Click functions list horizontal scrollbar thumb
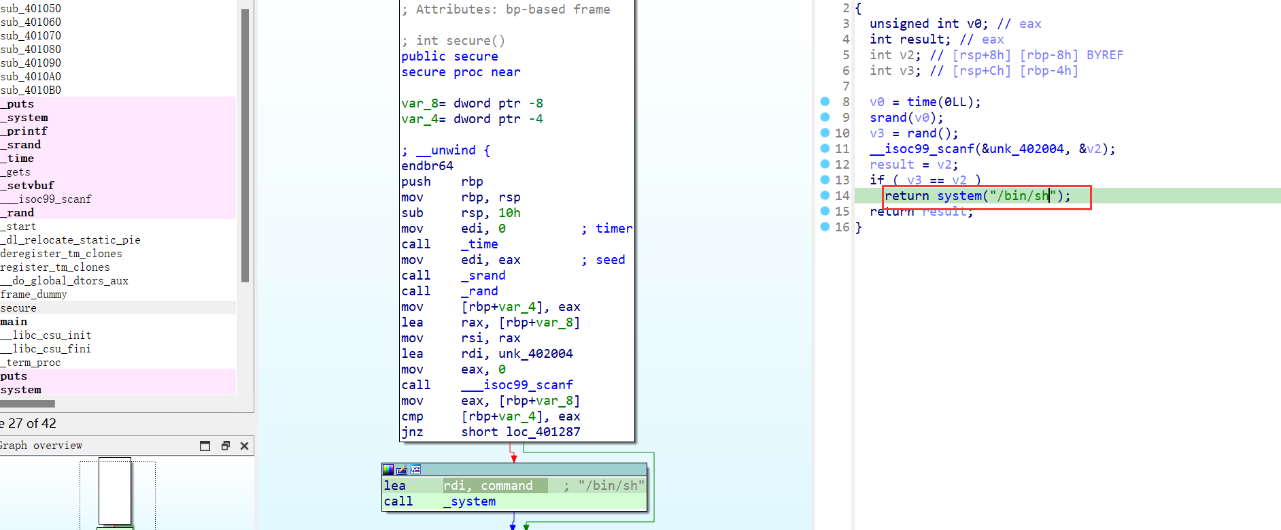This screenshot has width=1281, height=530. pyautogui.click(x=27, y=403)
